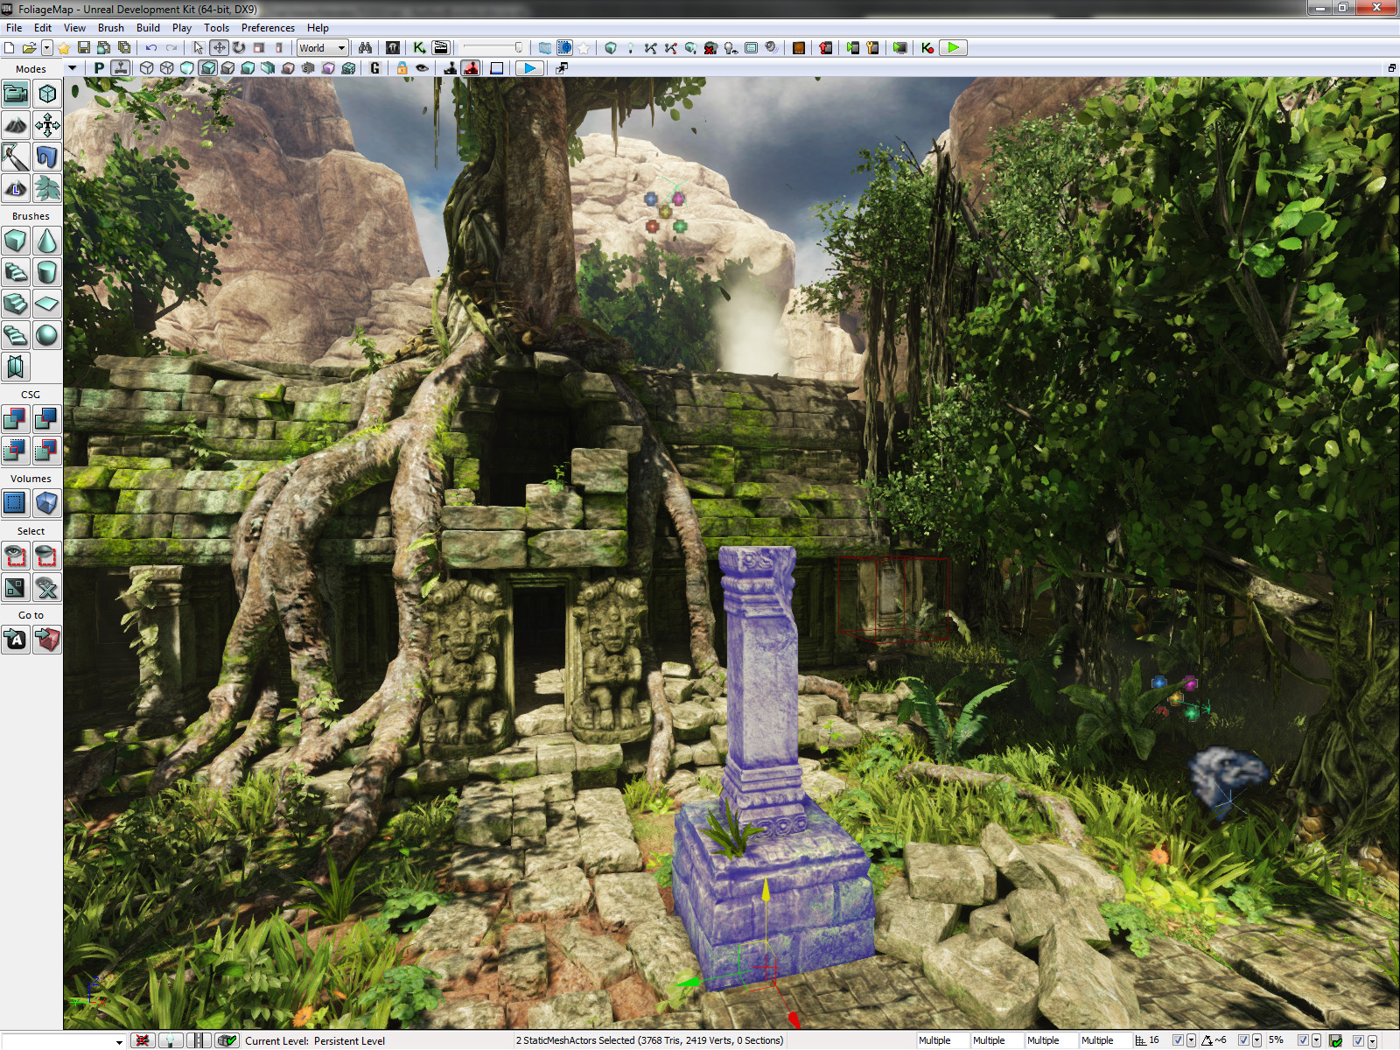Select Static Mesh mode blue icon
The width and height of the screenshot is (1400, 1050).
(47, 157)
